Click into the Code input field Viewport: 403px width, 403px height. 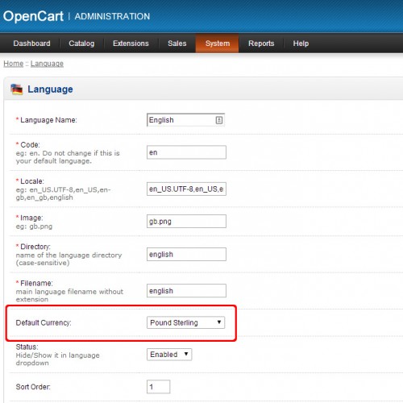186,152
